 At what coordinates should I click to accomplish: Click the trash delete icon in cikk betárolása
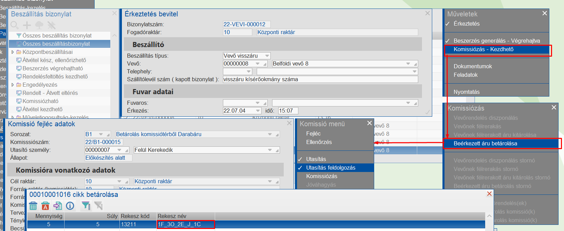[x=33, y=205]
